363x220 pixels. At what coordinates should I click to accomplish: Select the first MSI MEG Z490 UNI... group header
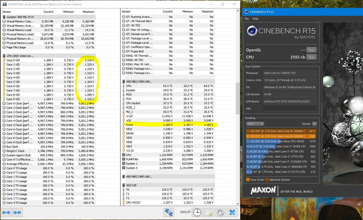(168, 82)
